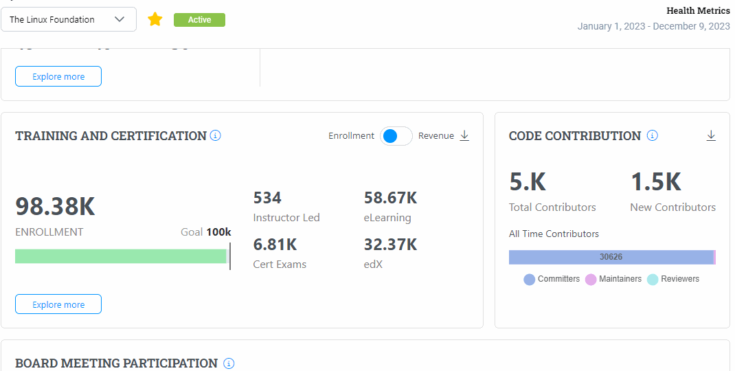Open The Linux Foundation project dropdown

pos(68,19)
